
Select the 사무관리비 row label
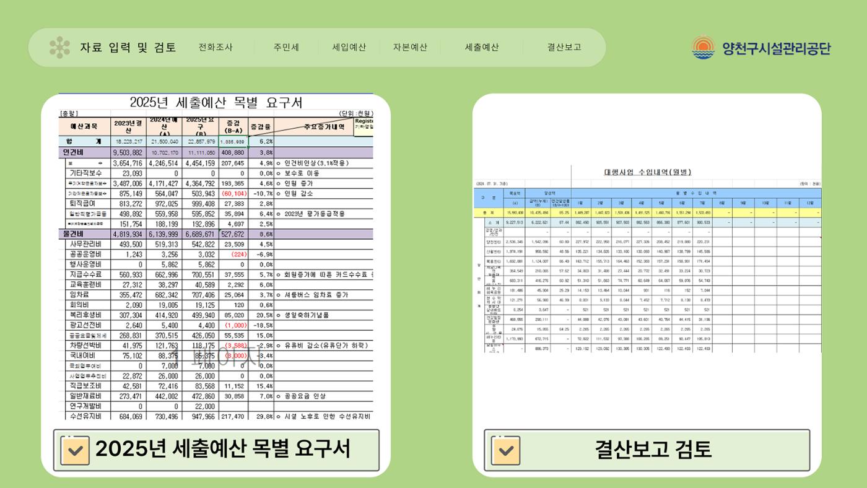[x=87, y=244]
